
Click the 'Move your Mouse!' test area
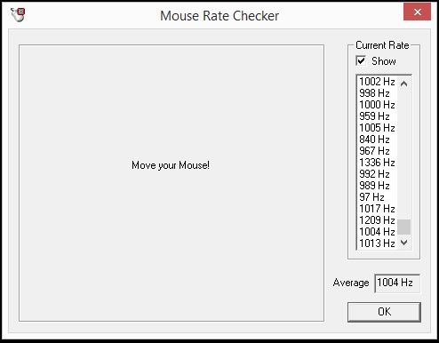[172, 183]
